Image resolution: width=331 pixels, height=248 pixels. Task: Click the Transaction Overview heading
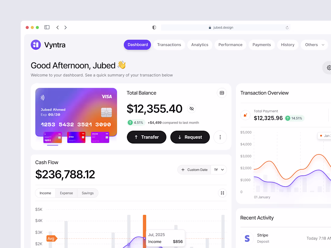pyautogui.click(x=264, y=93)
